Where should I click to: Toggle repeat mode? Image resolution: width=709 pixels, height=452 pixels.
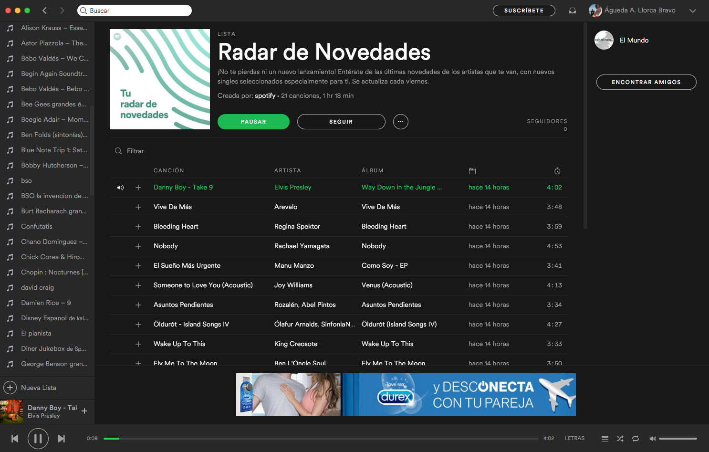[x=635, y=438]
